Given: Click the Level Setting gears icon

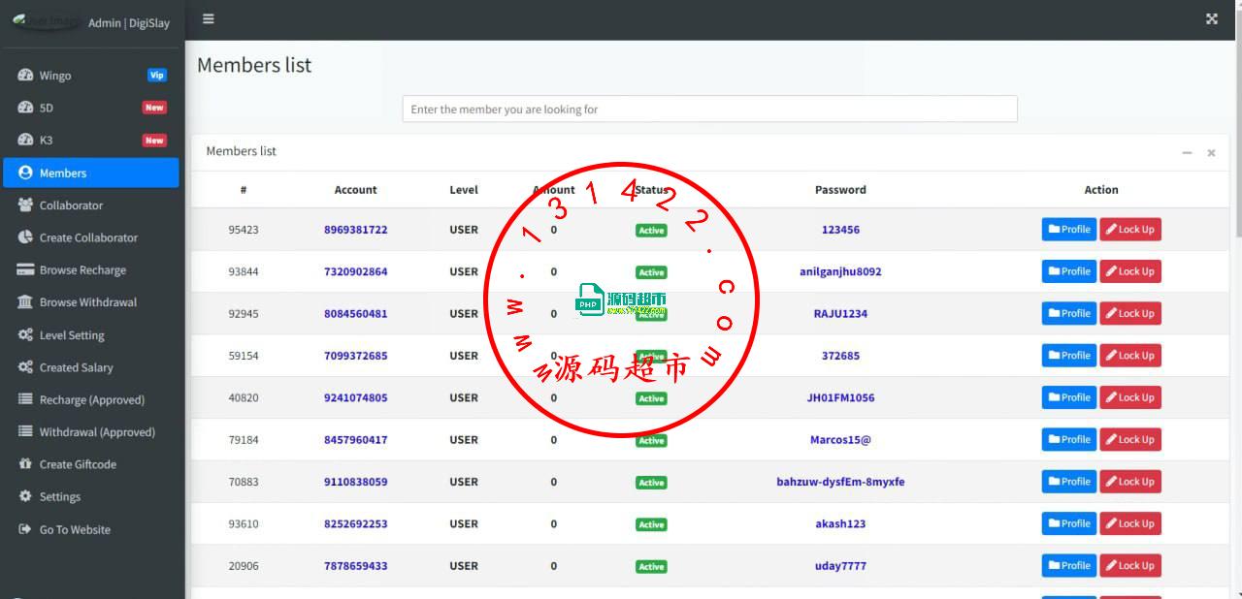Looking at the screenshot, I should click(x=25, y=335).
